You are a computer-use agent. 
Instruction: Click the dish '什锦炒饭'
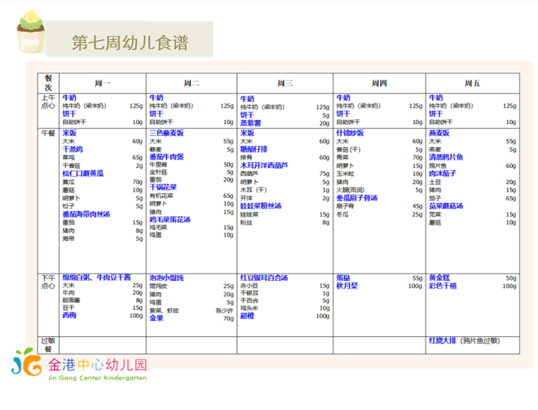point(350,133)
